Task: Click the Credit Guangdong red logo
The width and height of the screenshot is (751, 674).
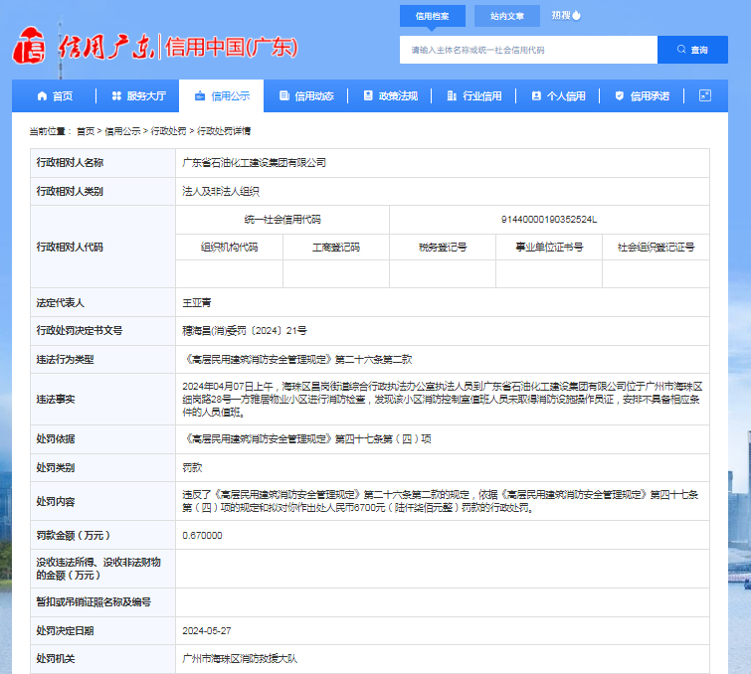Action: (x=29, y=46)
